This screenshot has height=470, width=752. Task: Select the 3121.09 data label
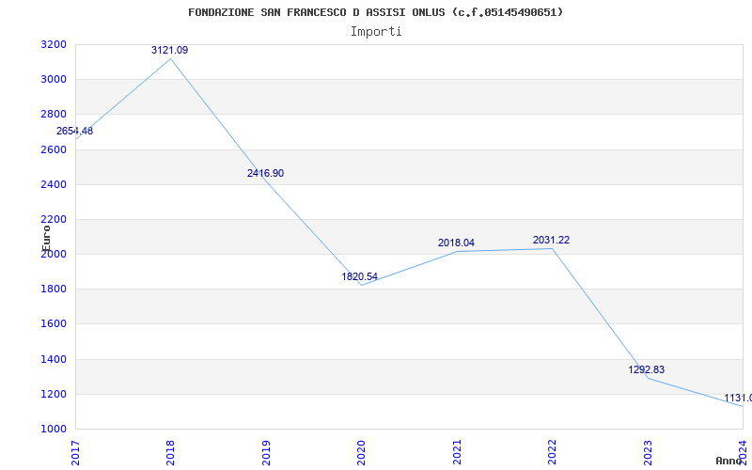point(170,50)
